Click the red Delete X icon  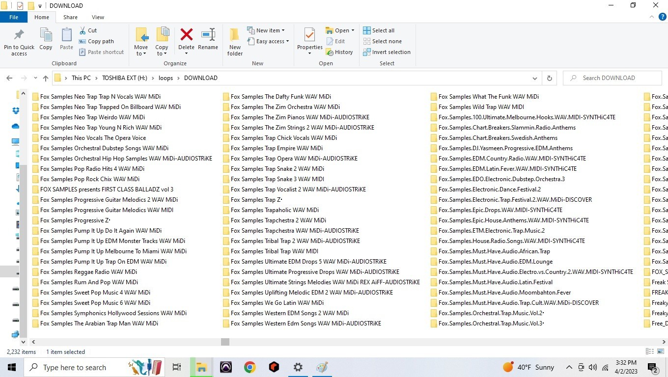pos(186,35)
